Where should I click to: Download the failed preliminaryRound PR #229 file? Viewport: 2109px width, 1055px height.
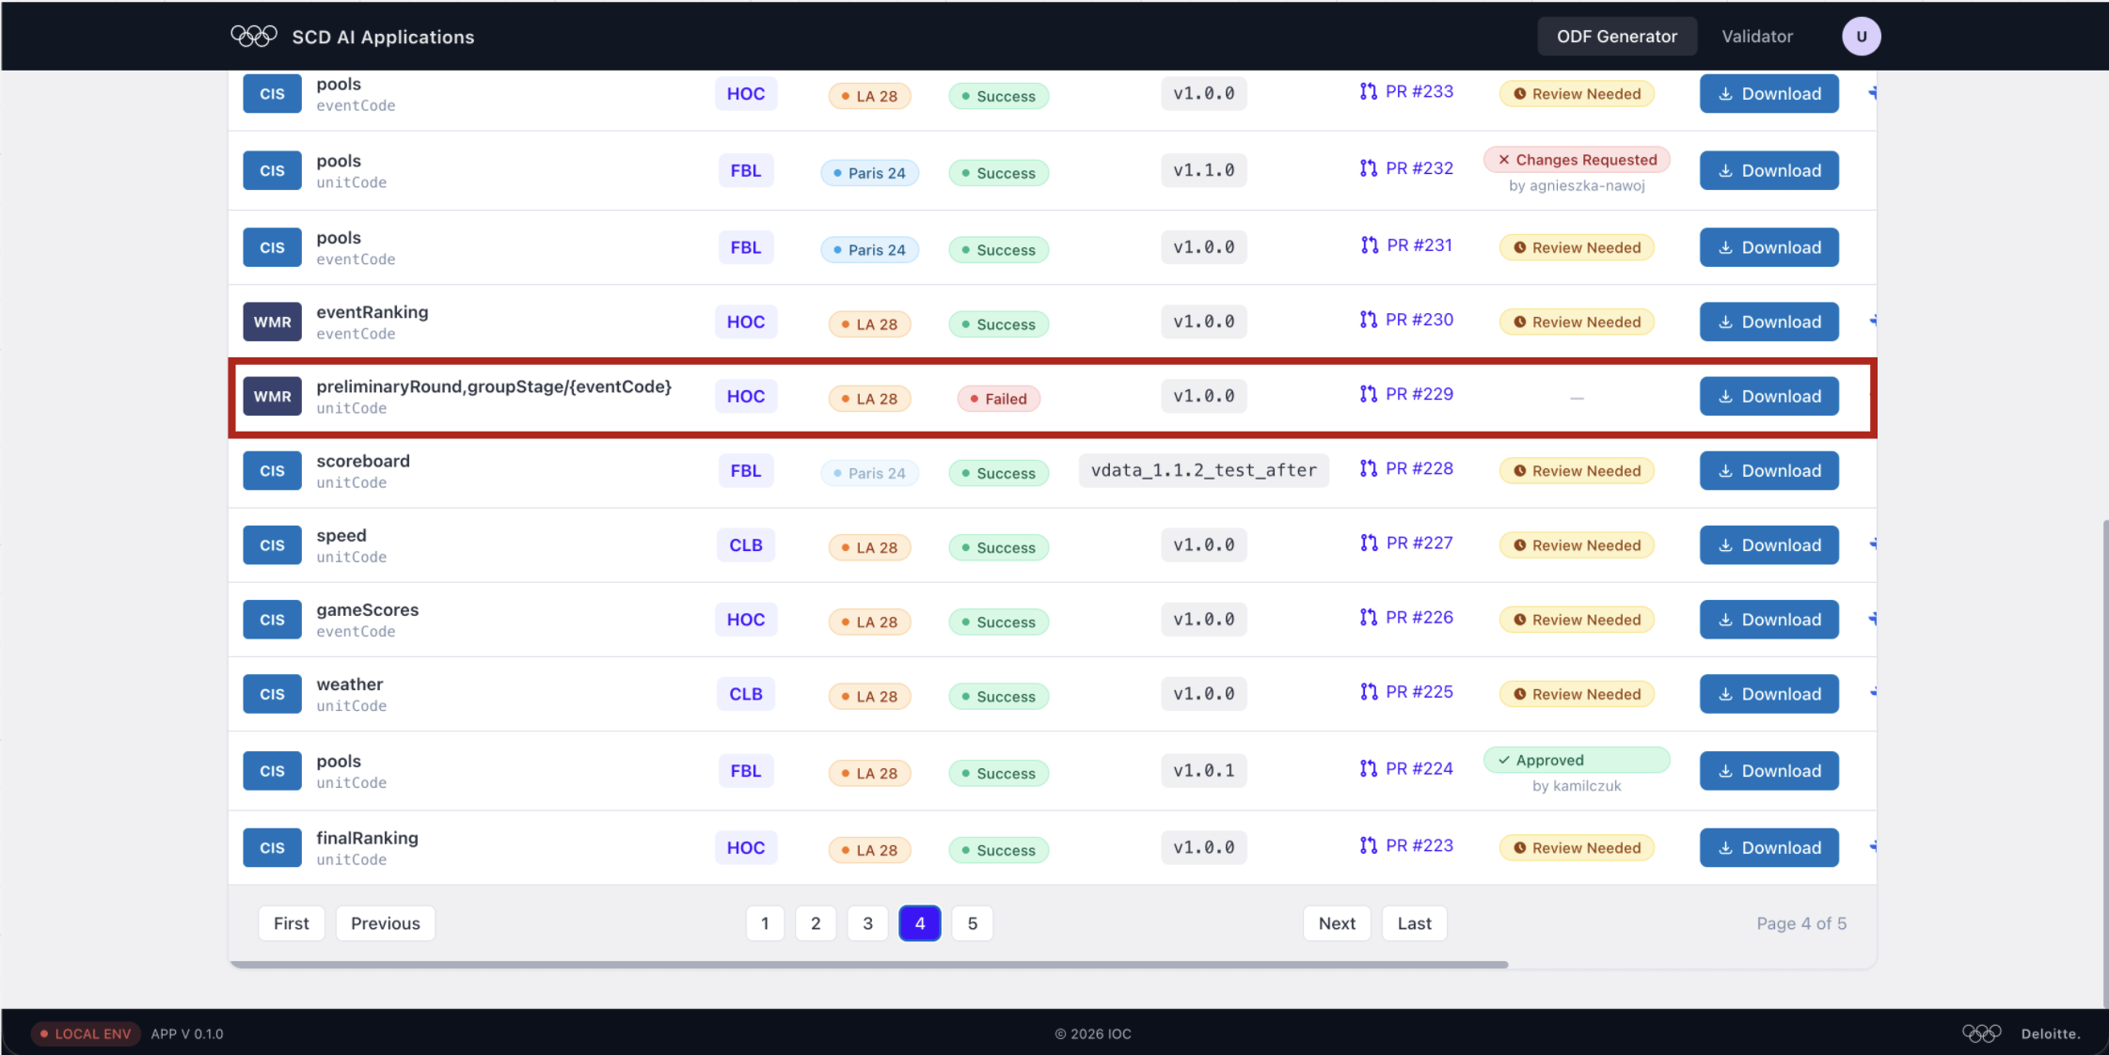[1768, 396]
